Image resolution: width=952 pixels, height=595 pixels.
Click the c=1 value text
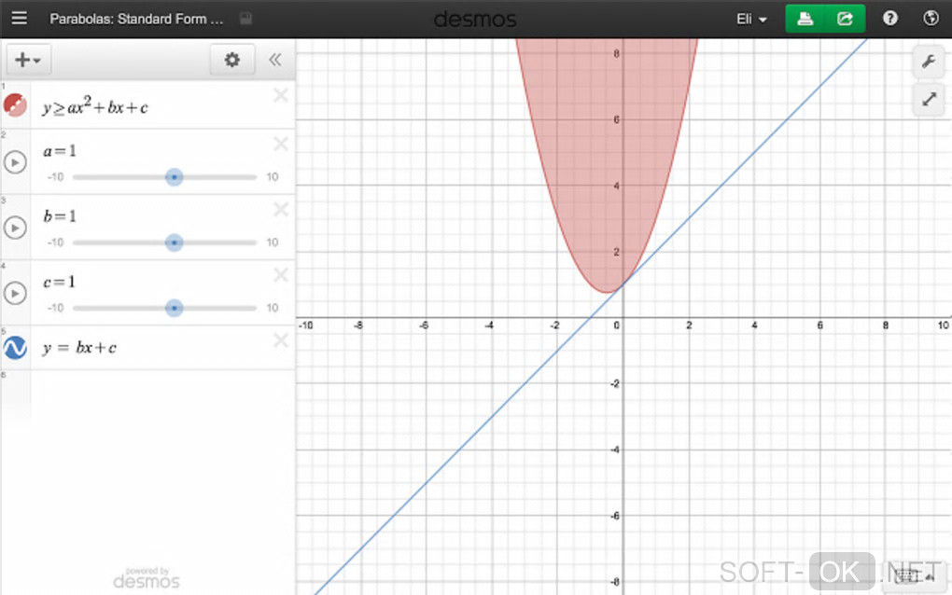coord(60,282)
